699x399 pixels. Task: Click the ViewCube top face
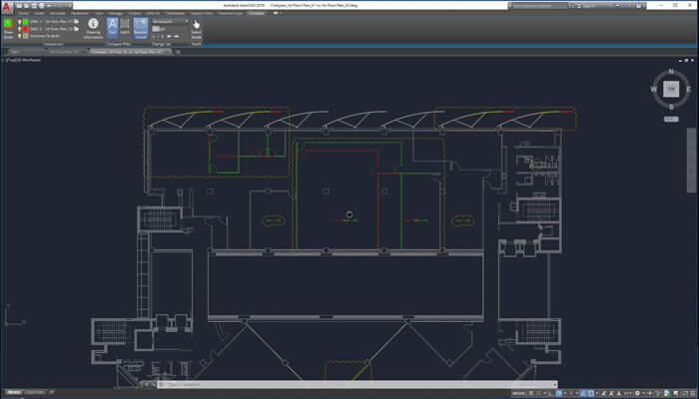[671, 89]
